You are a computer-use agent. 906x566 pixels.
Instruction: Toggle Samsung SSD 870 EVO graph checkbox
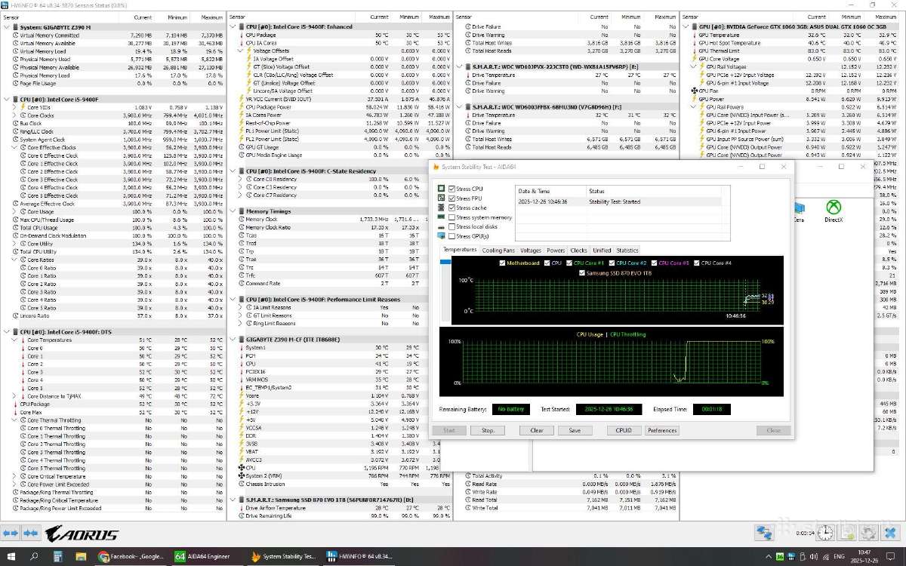tap(581, 272)
